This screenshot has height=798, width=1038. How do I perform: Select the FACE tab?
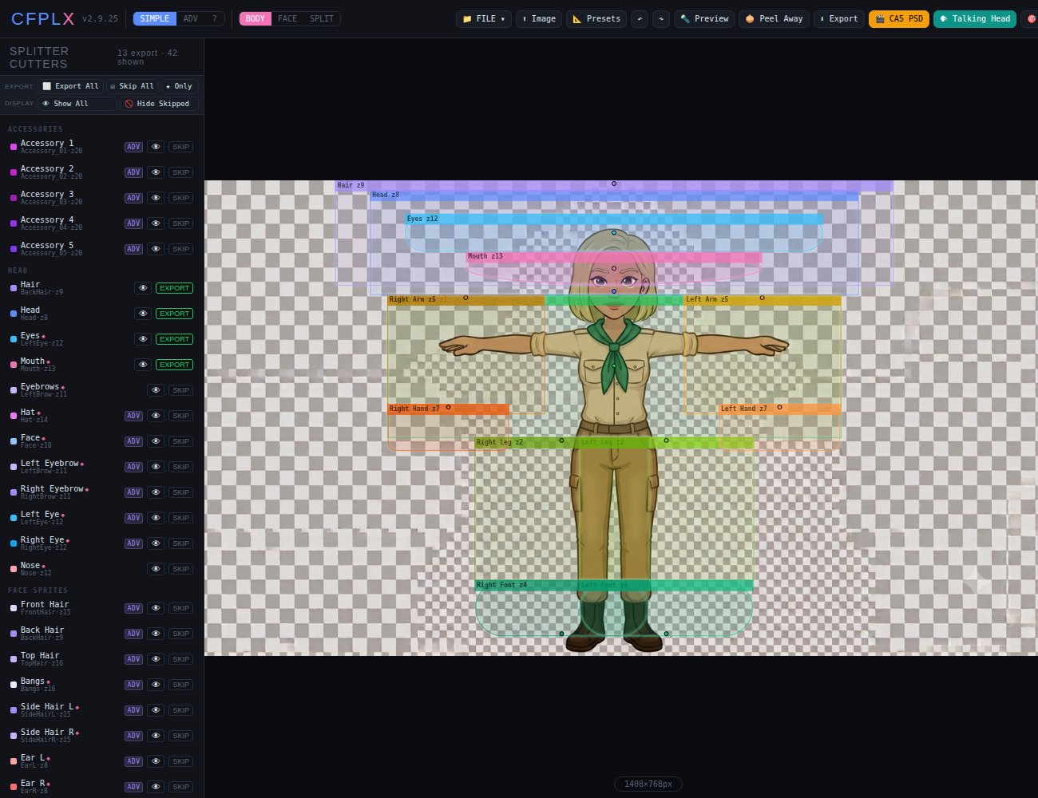(x=287, y=18)
